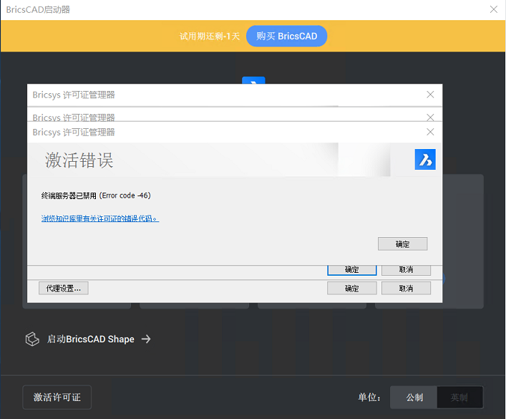Click the 试用期还剩-1天 text
The height and width of the screenshot is (419, 506).
(210, 37)
